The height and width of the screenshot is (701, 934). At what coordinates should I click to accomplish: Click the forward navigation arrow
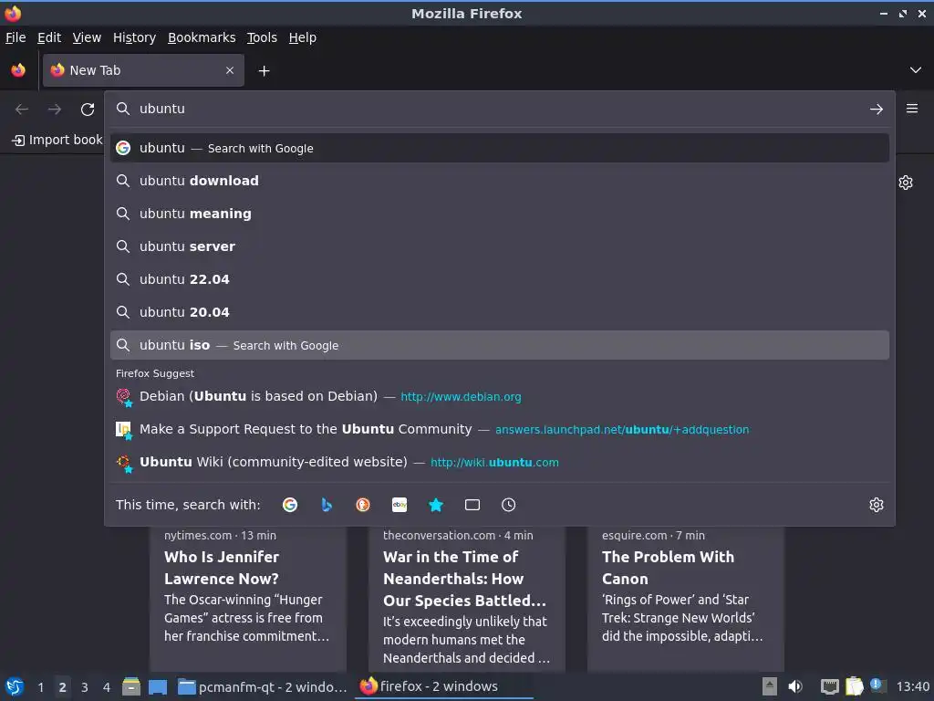(x=55, y=110)
